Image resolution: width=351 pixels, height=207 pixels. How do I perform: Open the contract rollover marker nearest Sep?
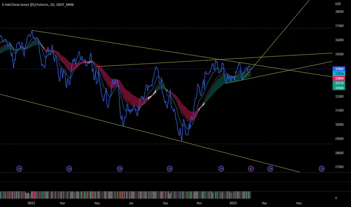170,169
